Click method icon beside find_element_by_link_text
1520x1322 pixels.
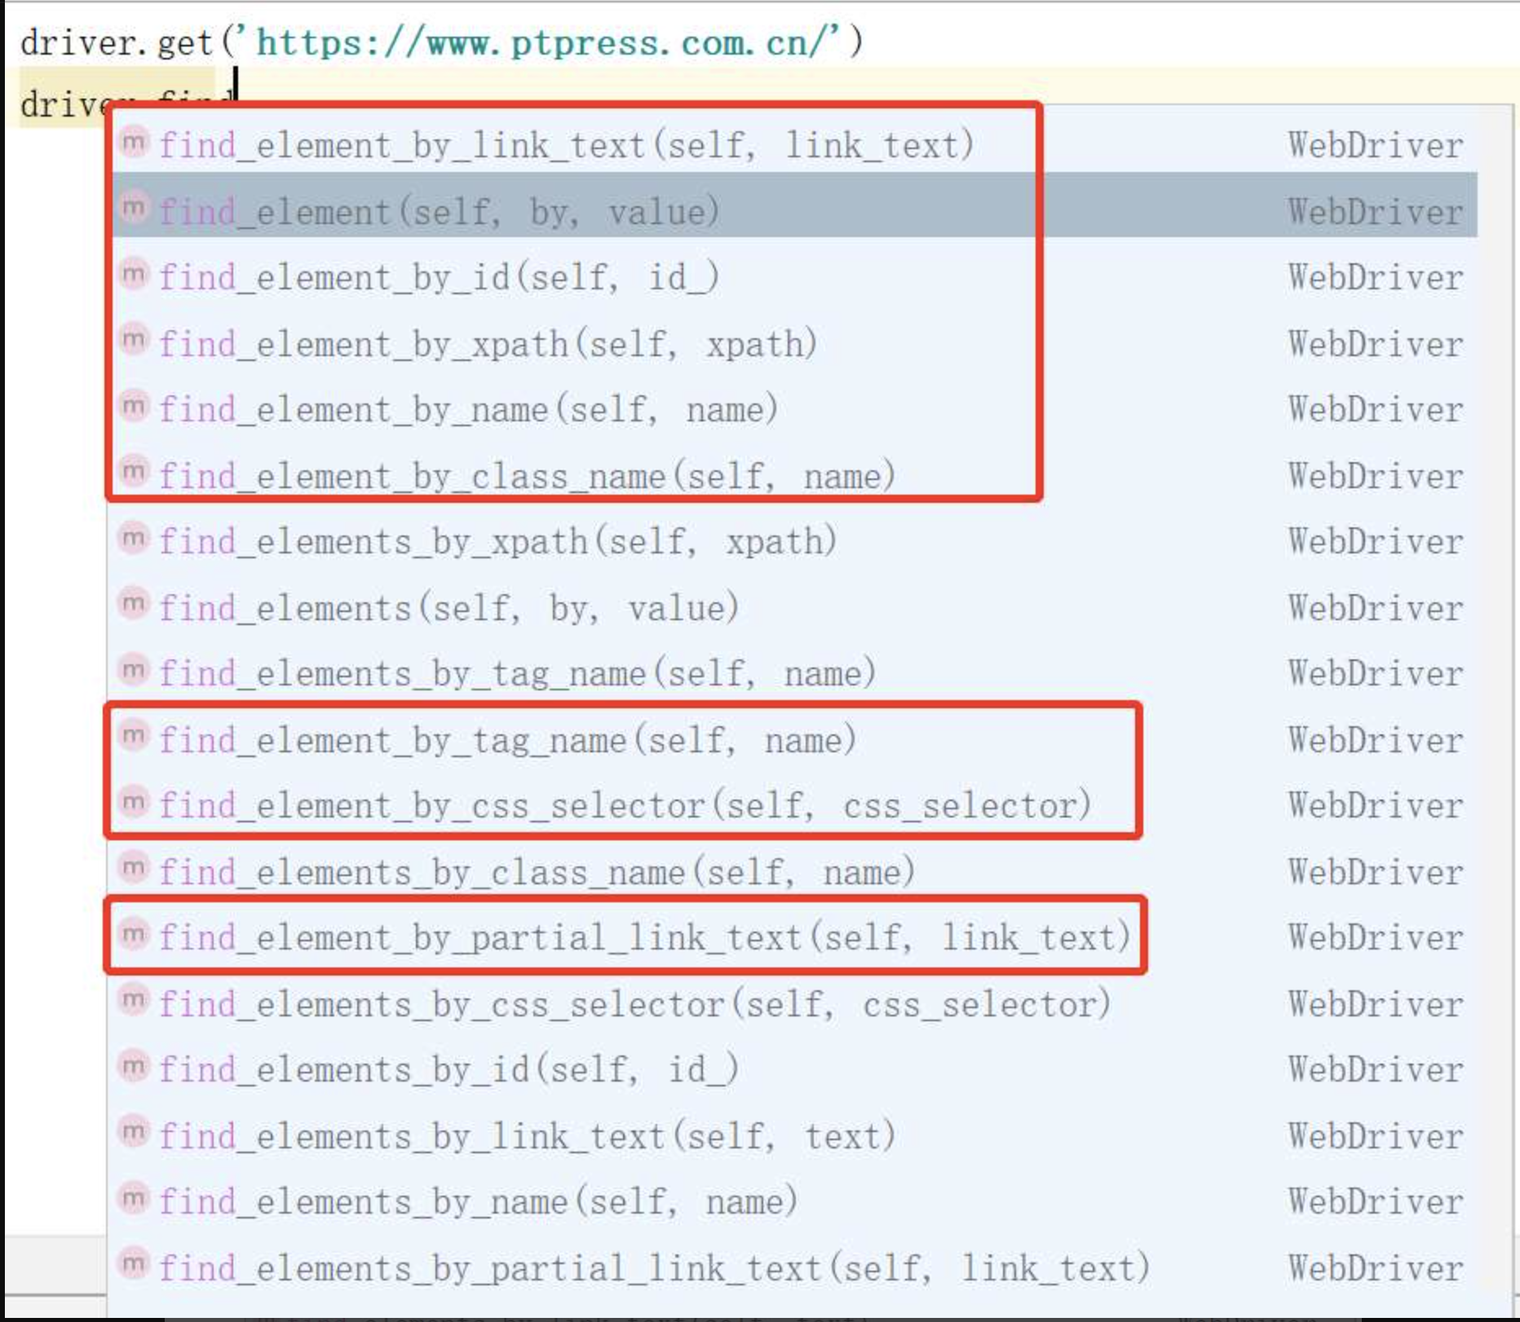(x=134, y=142)
